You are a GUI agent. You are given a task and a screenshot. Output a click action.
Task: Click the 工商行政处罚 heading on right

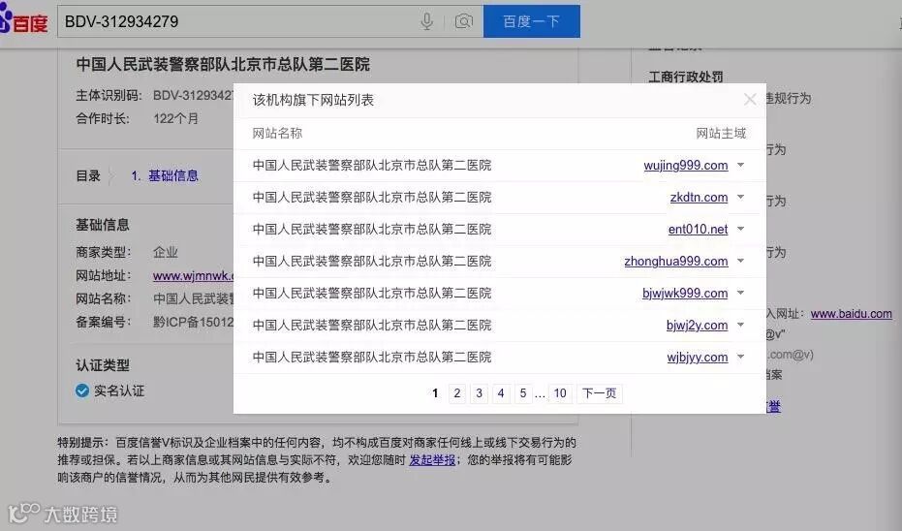pyautogui.click(x=686, y=78)
